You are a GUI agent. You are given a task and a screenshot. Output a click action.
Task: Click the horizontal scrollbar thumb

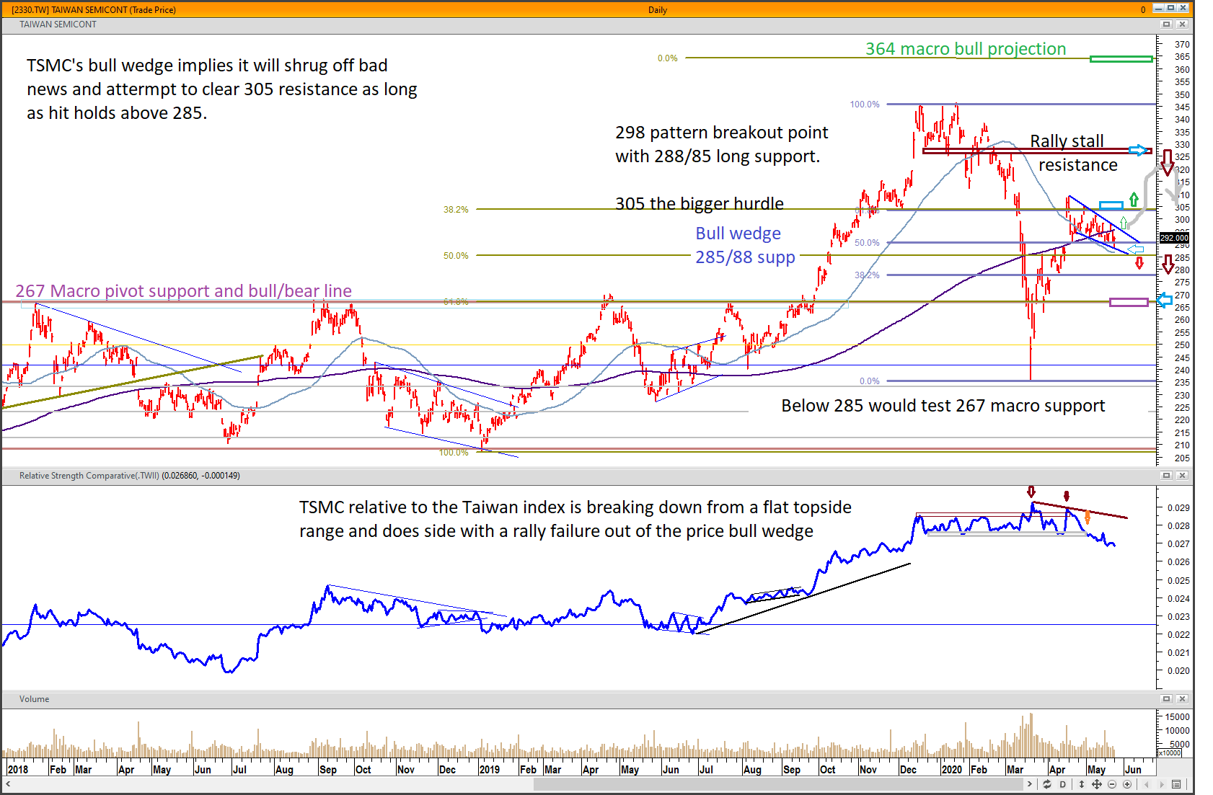click(777, 784)
